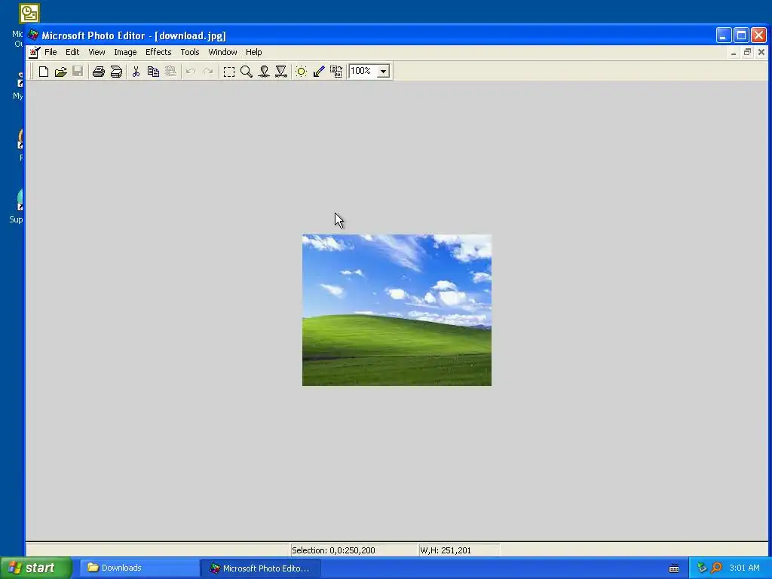
Task: Open Image Balance with the sun icon
Action: pos(302,72)
